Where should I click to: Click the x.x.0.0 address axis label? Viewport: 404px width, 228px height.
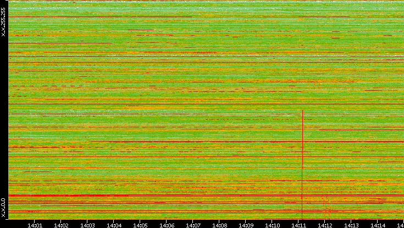click(x=3, y=208)
